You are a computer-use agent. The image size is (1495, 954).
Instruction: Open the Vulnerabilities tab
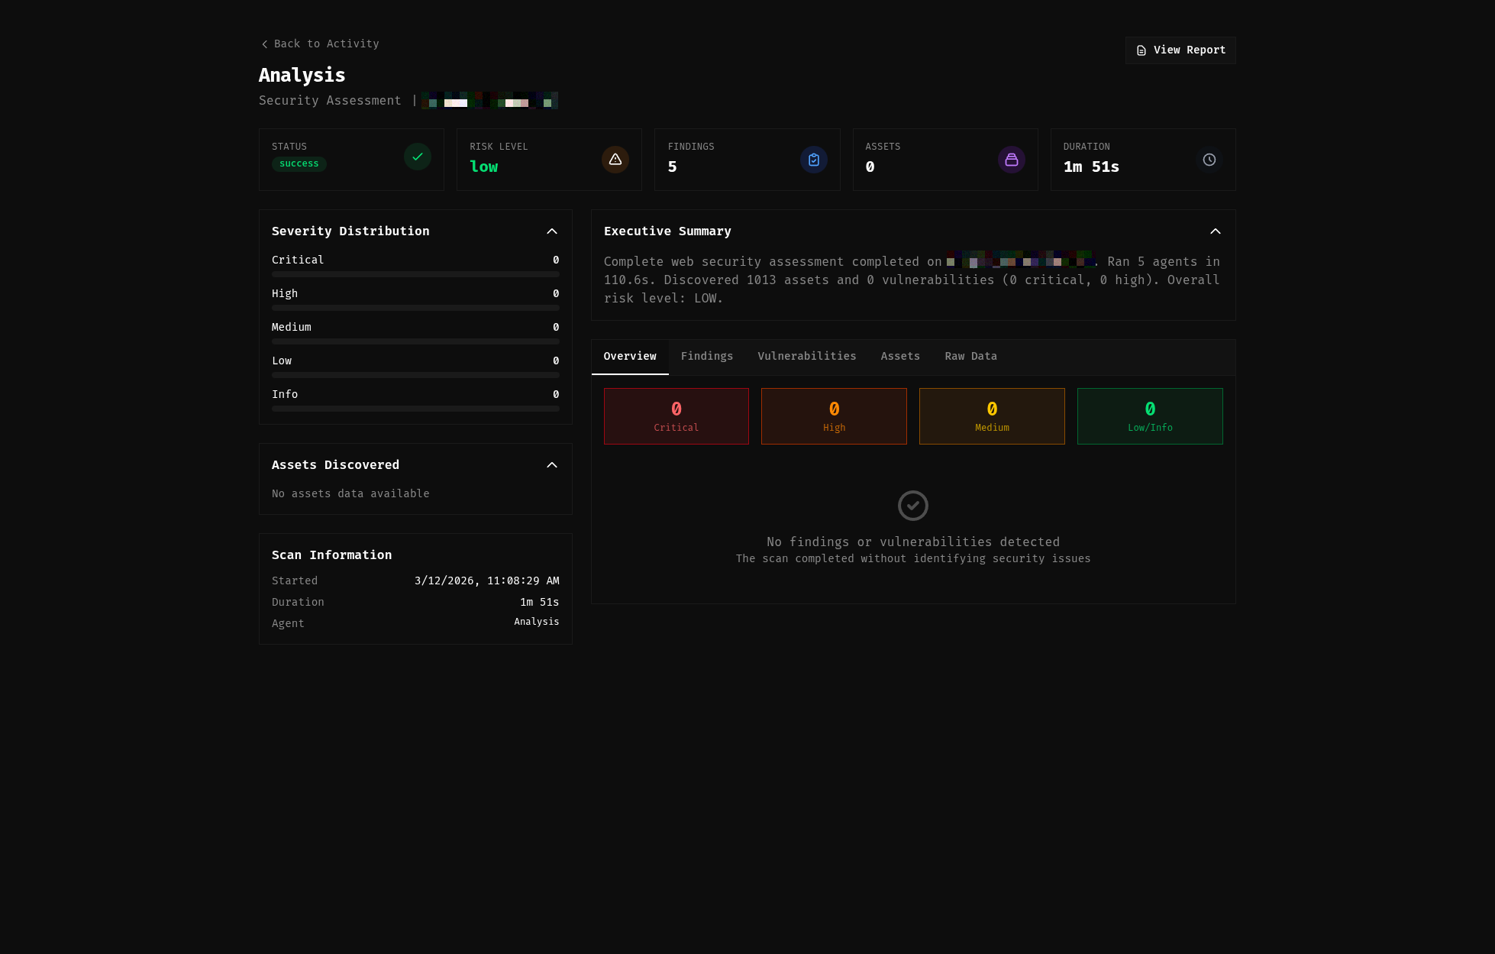click(x=806, y=357)
